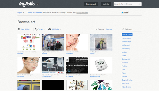The image size is (159, 91).
Task: Select the Graphic Design category
Action: tap(127, 80)
